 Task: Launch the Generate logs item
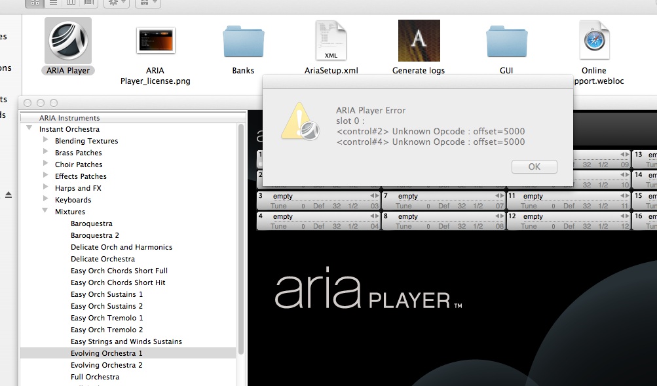coord(419,41)
